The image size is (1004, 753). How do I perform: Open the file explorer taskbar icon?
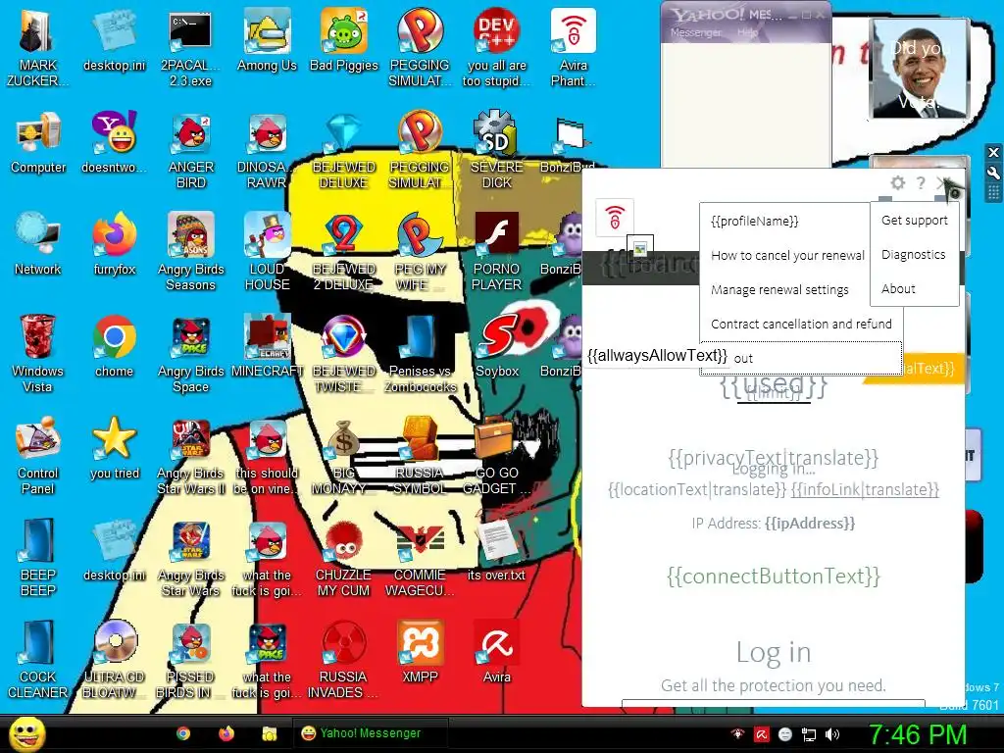pyautogui.click(x=269, y=733)
